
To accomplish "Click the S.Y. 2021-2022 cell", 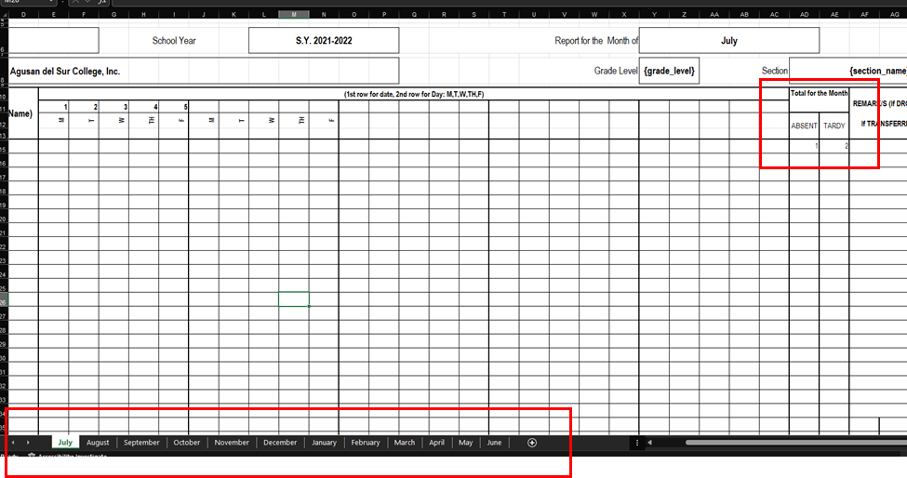I will 324,41.
